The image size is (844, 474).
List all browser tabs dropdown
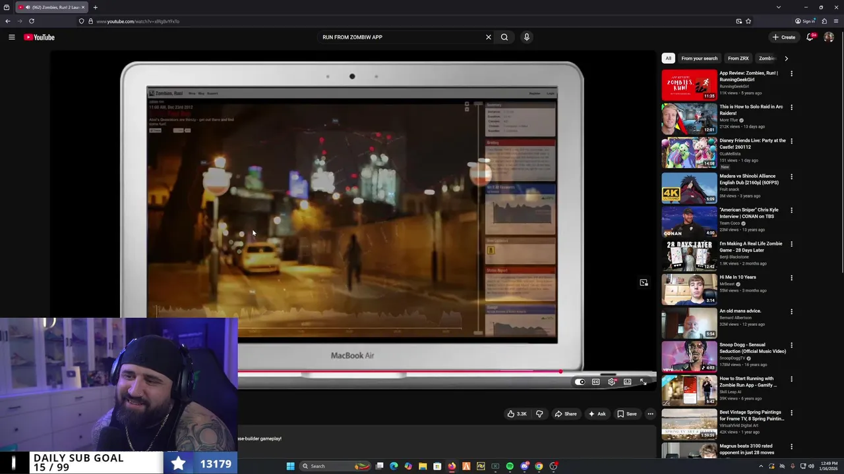[x=778, y=7]
